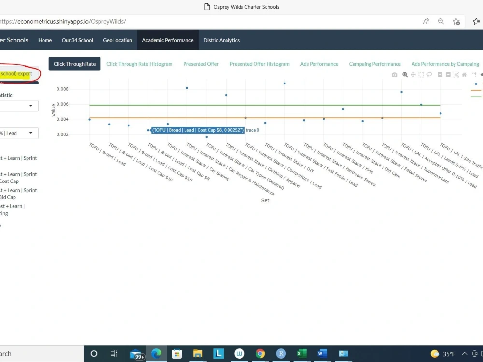
Task: Open the Favorites list icon
Action: 476,22
